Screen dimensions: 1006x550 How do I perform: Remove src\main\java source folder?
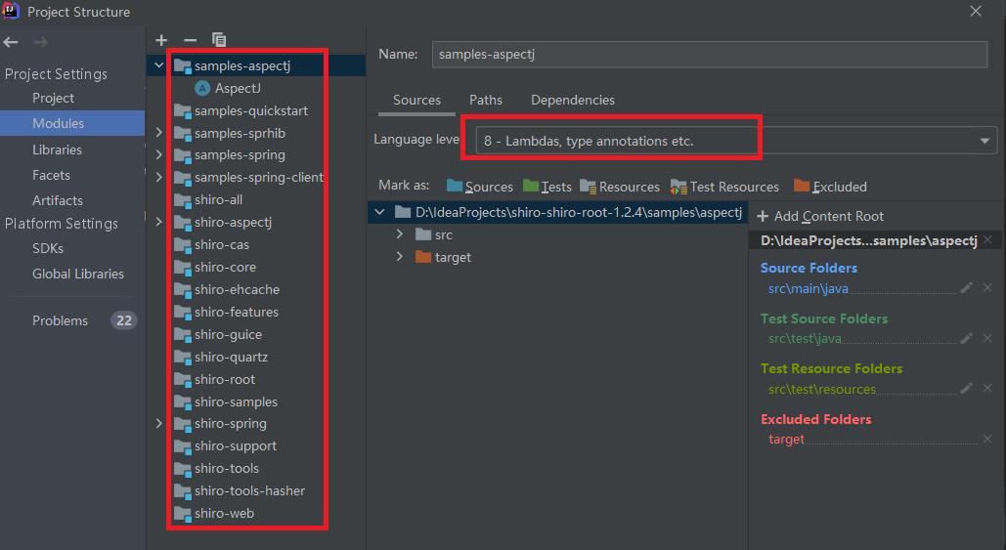click(987, 288)
